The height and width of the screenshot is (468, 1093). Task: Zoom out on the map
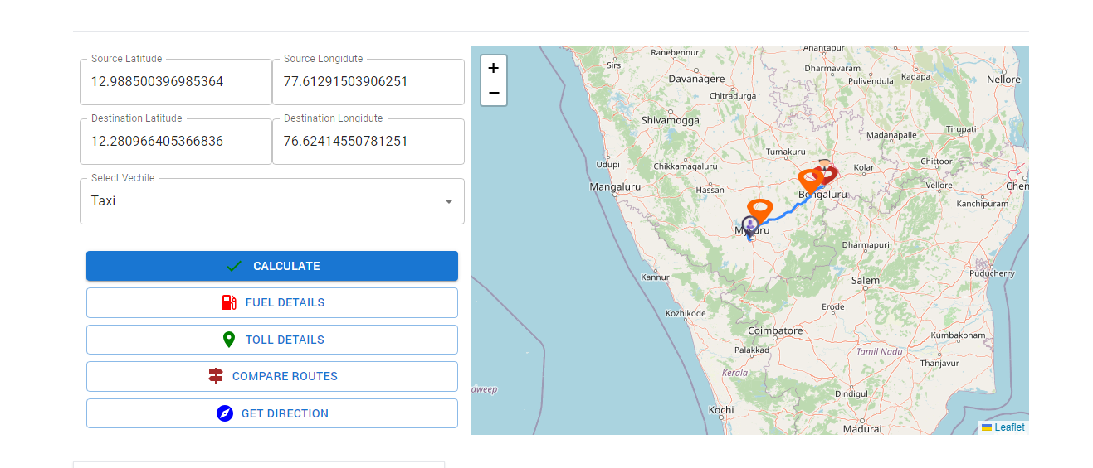click(x=494, y=93)
